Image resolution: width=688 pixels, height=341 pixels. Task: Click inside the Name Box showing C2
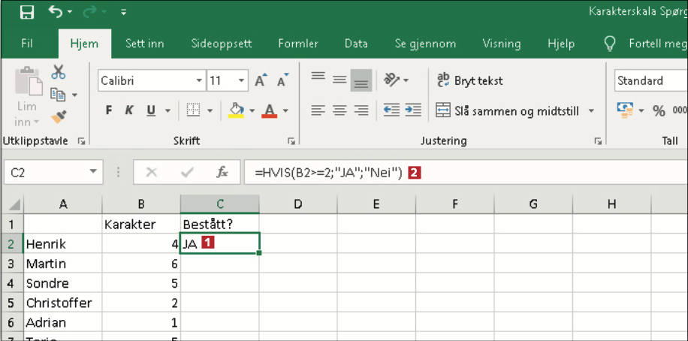(x=45, y=172)
